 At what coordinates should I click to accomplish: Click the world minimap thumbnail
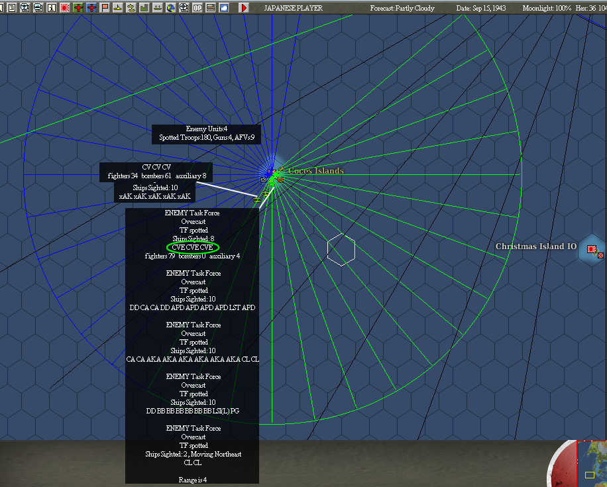(x=592, y=463)
